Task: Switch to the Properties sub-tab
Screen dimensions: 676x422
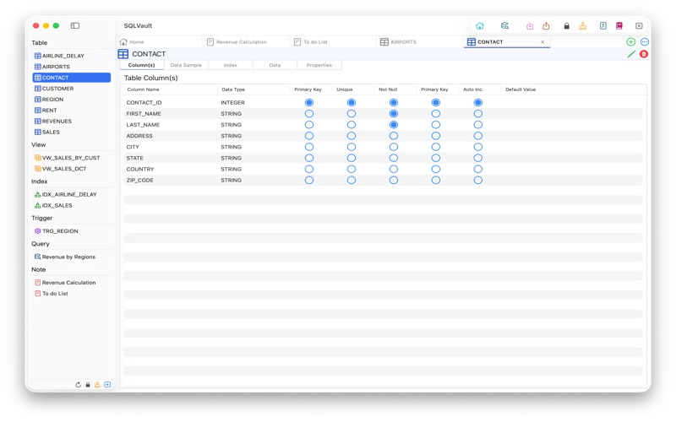Action: 319,65
